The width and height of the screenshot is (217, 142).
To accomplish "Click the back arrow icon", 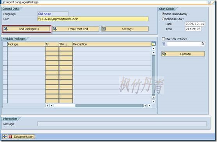I will pos(5,137).
